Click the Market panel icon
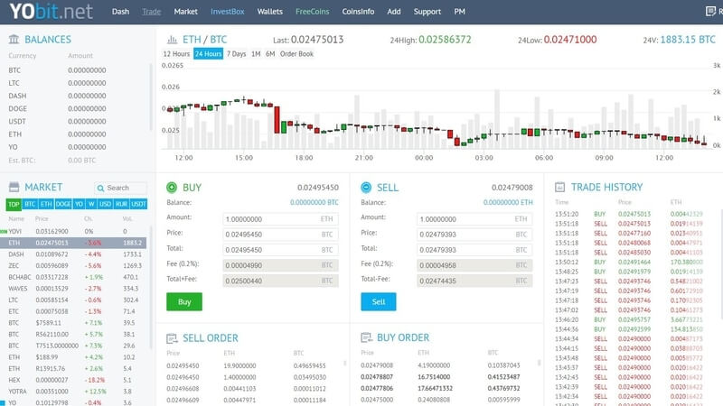723x406 pixels. click(14, 187)
